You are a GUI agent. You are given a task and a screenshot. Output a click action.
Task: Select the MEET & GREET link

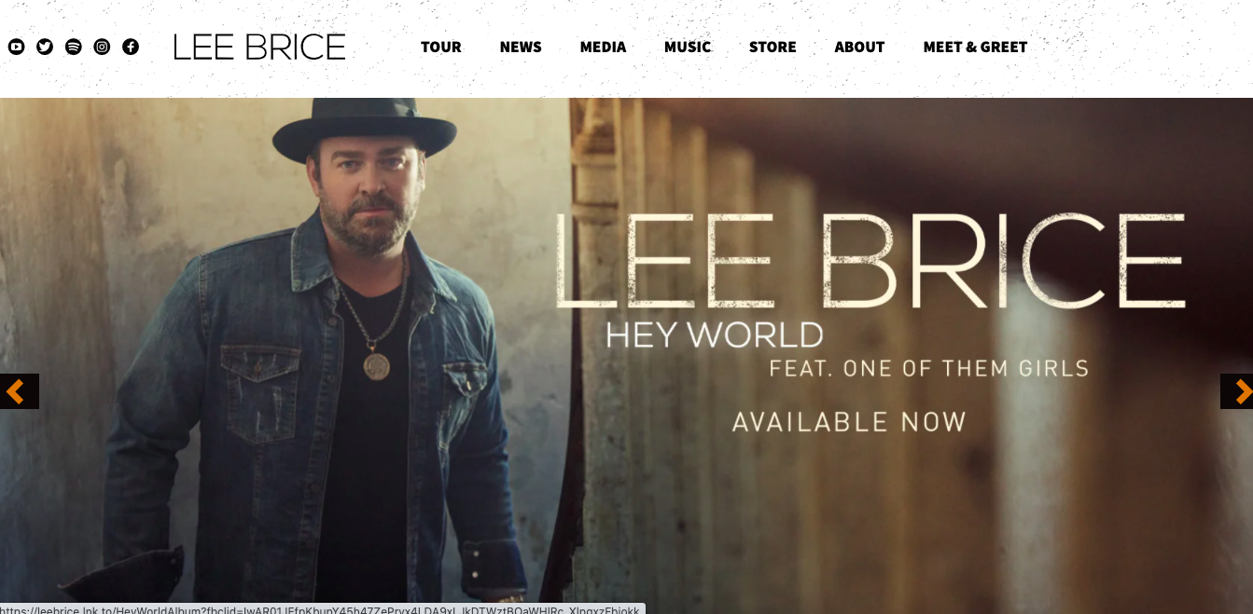click(x=975, y=47)
